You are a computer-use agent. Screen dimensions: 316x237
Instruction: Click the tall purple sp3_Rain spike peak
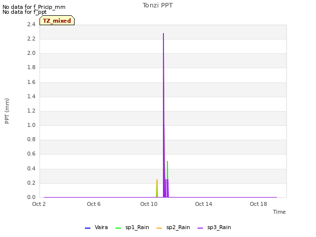tap(163, 34)
